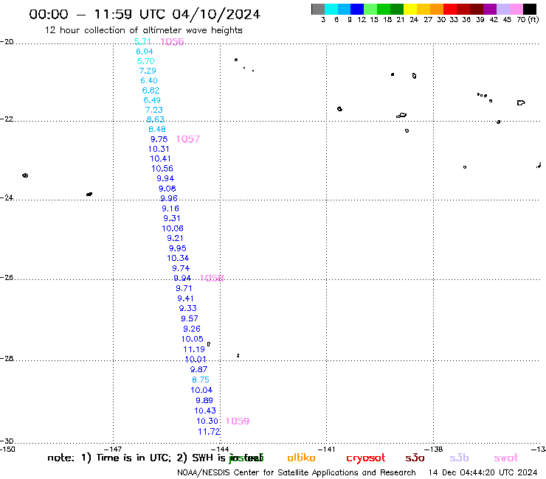Click the -22 latitude axis label
This screenshot has height=479, width=546.
(7, 119)
